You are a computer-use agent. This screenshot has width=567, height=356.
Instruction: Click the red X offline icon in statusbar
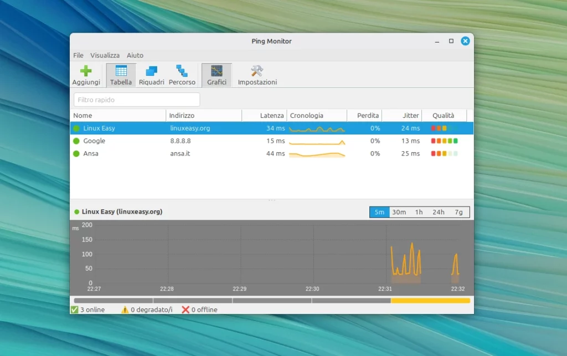point(185,309)
